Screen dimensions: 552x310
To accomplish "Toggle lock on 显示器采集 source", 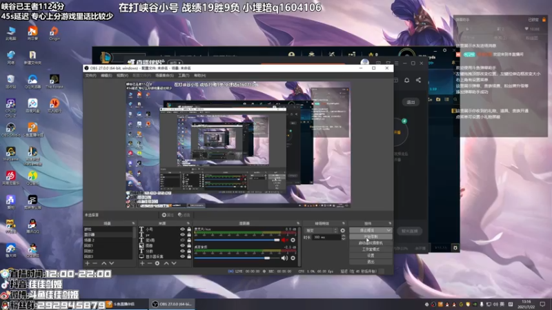I will [x=188, y=256].
